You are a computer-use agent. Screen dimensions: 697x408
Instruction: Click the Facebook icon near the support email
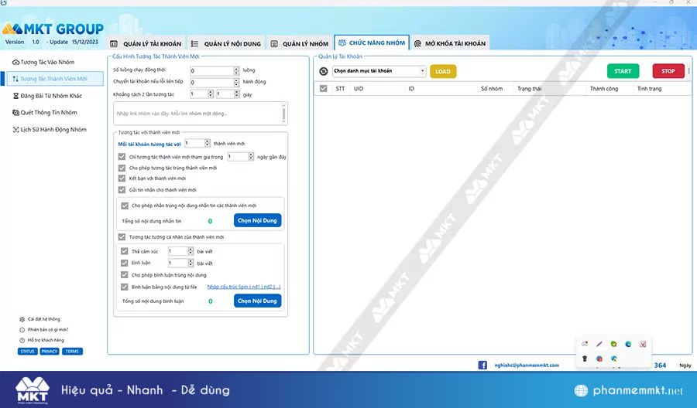[x=482, y=365]
